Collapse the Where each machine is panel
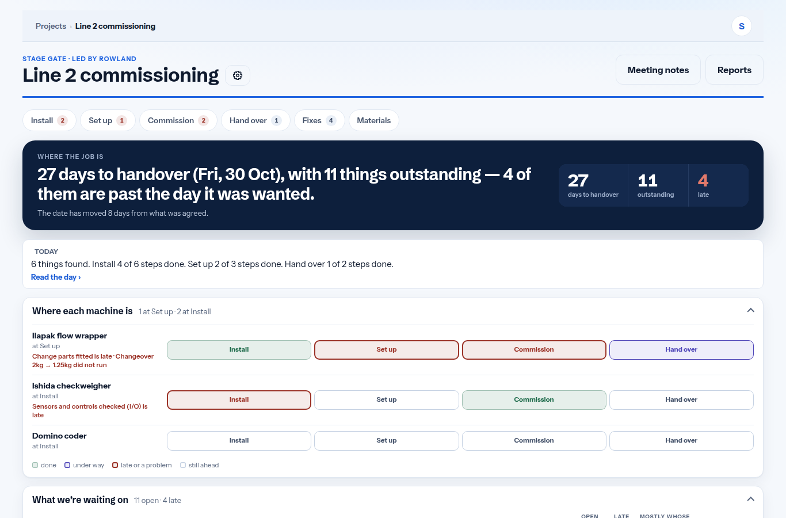The width and height of the screenshot is (786, 518). (750, 310)
